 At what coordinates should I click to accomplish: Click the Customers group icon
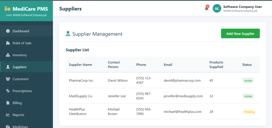click(8, 79)
